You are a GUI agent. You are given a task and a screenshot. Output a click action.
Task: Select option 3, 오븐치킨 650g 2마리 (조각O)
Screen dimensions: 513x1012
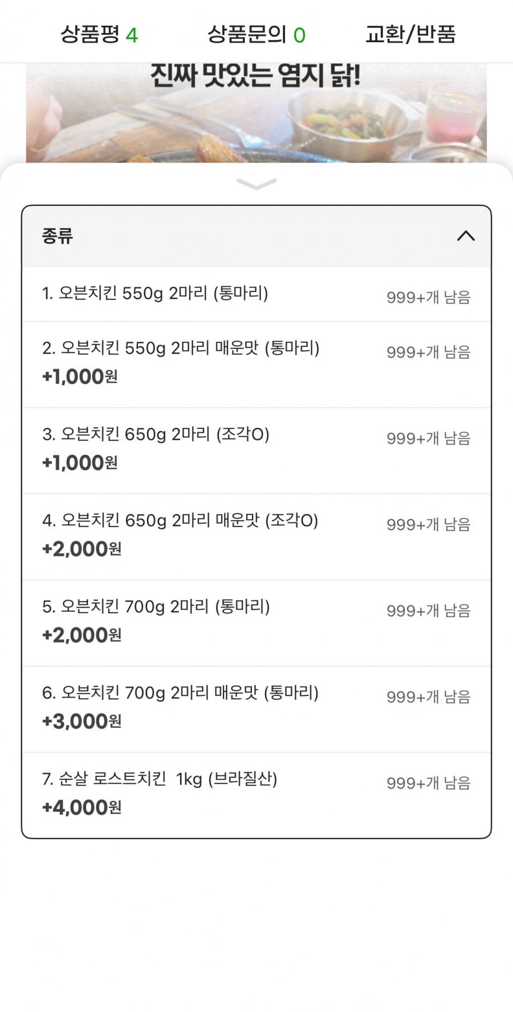click(156, 435)
